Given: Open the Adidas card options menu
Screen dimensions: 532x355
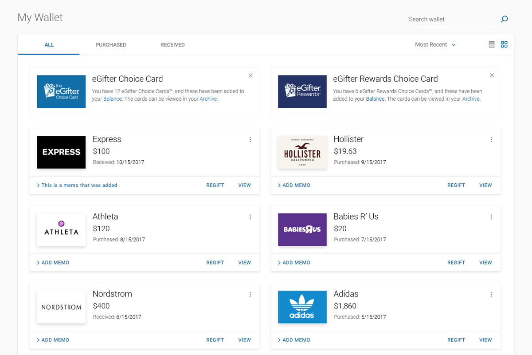Looking at the screenshot, I should click(x=491, y=294).
